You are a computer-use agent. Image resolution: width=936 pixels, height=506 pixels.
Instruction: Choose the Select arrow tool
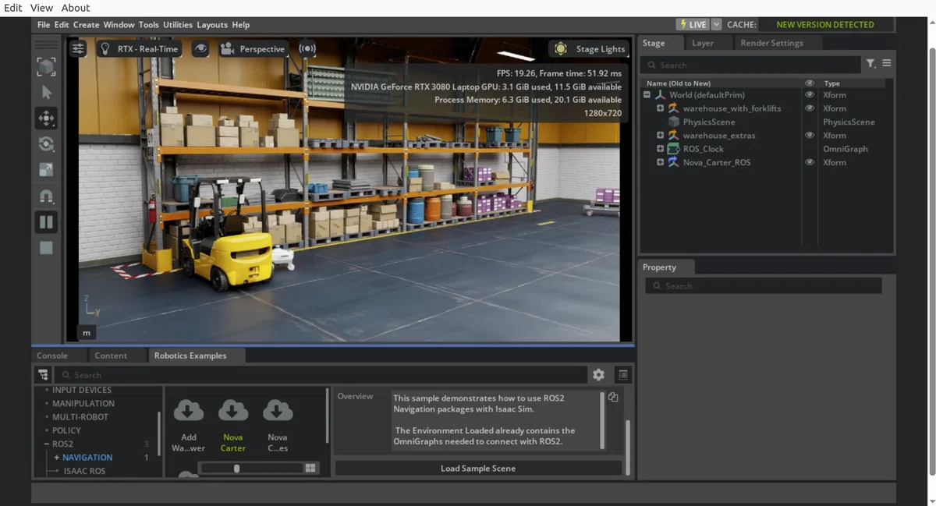point(46,92)
